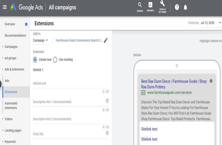Image resolution: width=222 pixels, height=145 pixels.
Task: Select Create new radio option
Action: tap(35, 60)
